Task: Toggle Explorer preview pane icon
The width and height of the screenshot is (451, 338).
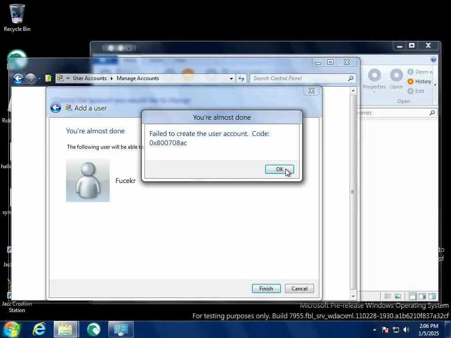Action: click(x=432, y=296)
